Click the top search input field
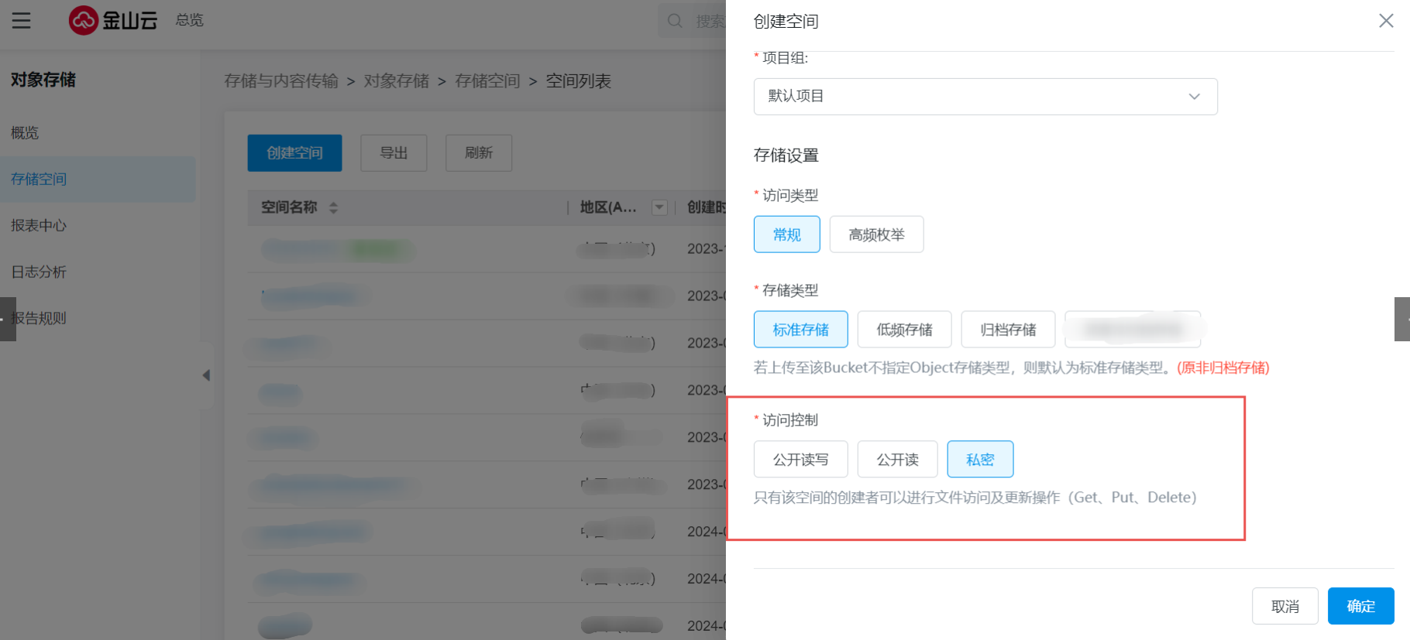Viewport: 1410px width, 640px height. tap(692, 21)
